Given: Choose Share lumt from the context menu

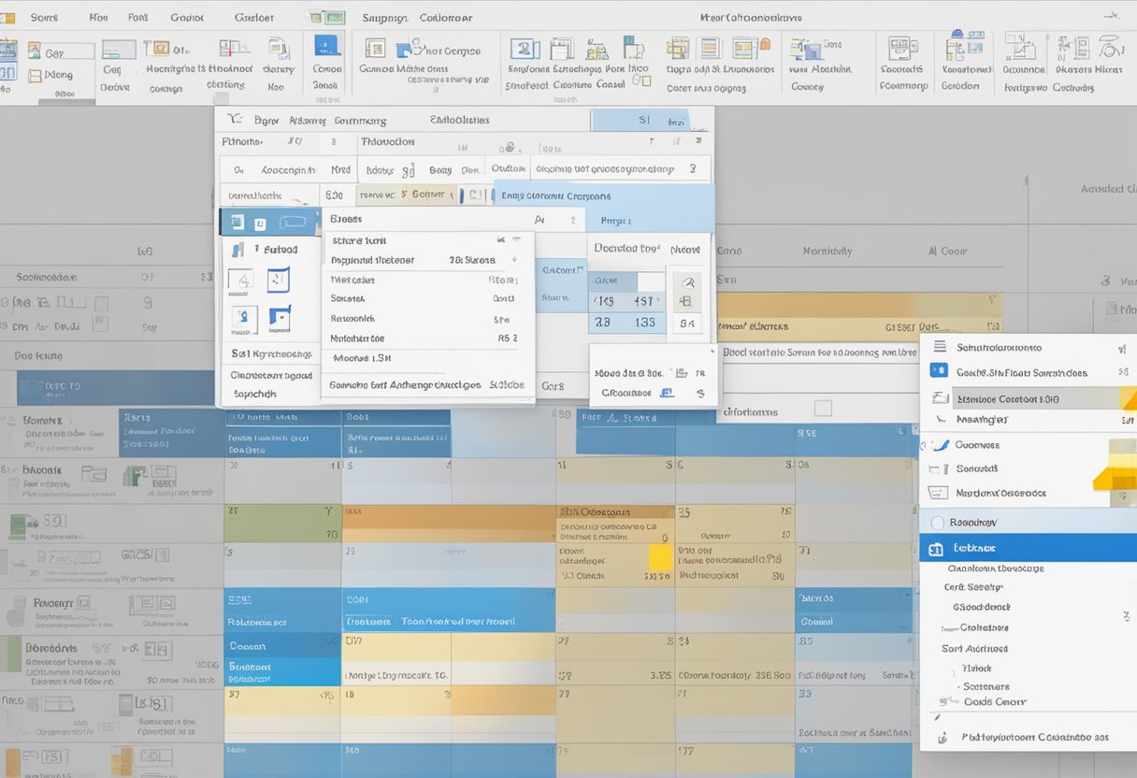Looking at the screenshot, I should click(x=360, y=240).
